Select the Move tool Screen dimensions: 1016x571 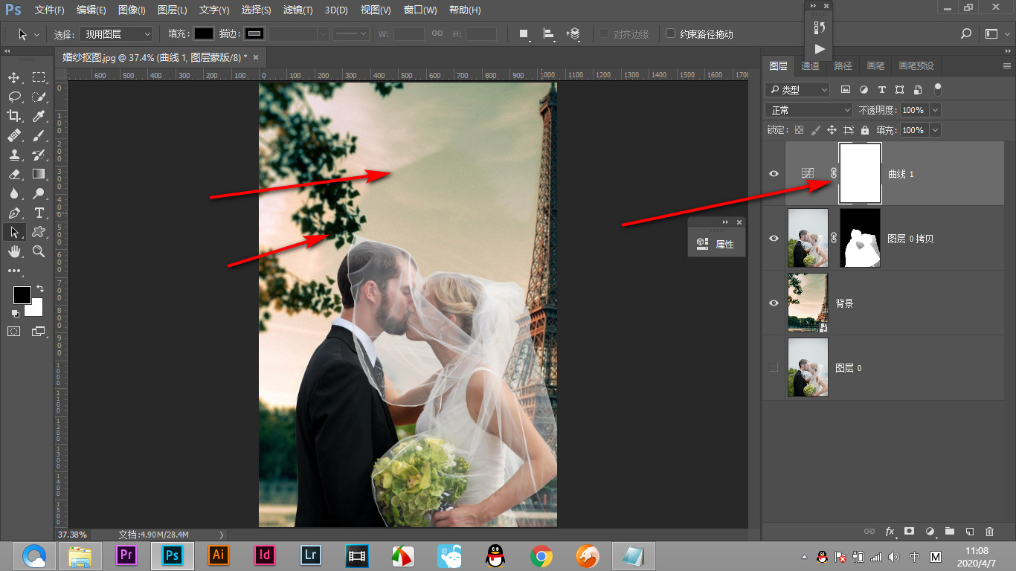14,77
